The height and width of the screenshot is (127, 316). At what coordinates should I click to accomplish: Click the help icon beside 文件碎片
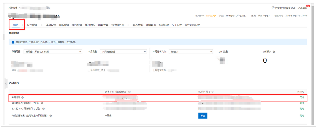(274, 52)
